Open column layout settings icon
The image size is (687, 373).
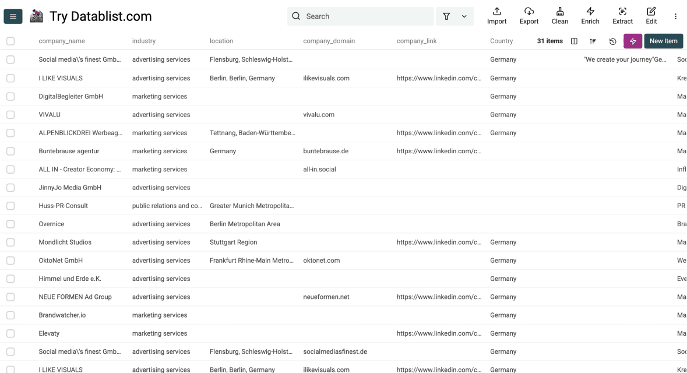(x=574, y=41)
